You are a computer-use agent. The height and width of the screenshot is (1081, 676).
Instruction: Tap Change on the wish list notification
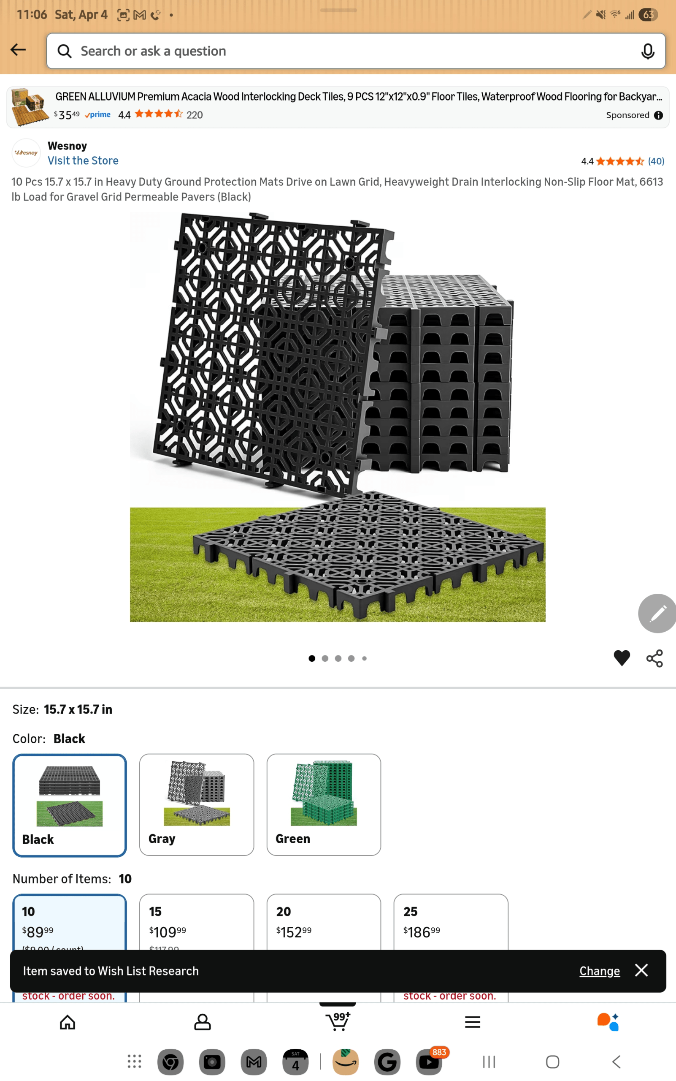600,971
